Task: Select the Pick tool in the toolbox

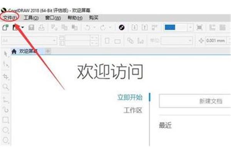Action: (6, 54)
